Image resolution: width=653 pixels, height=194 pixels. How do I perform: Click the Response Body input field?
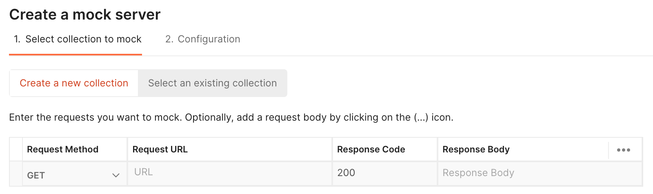click(539, 173)
